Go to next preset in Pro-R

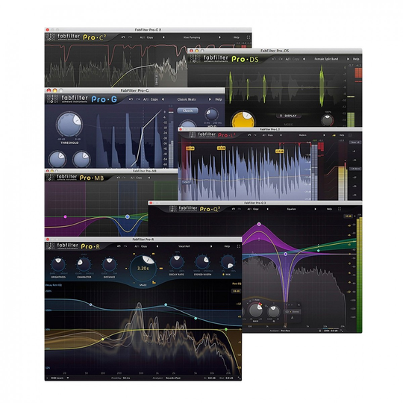[x=211, y=246]
